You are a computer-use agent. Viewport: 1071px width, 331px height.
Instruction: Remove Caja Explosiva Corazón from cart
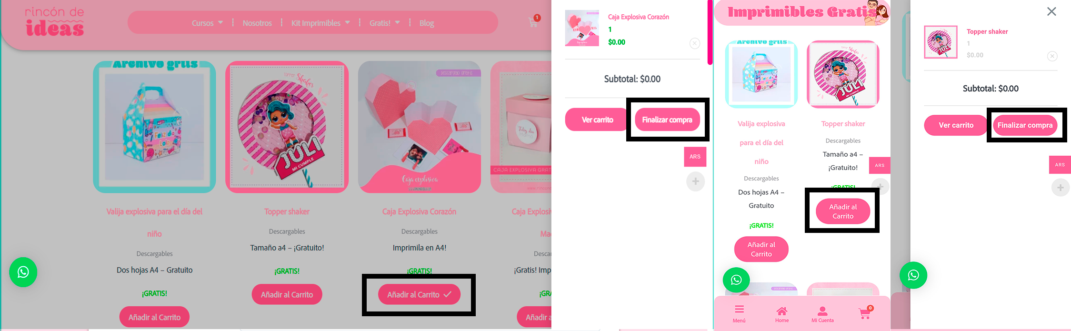[695, 43]
